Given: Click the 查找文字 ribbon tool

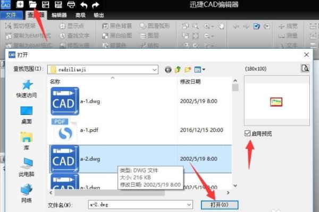Looking at the screenshot, I should [74, 36].
